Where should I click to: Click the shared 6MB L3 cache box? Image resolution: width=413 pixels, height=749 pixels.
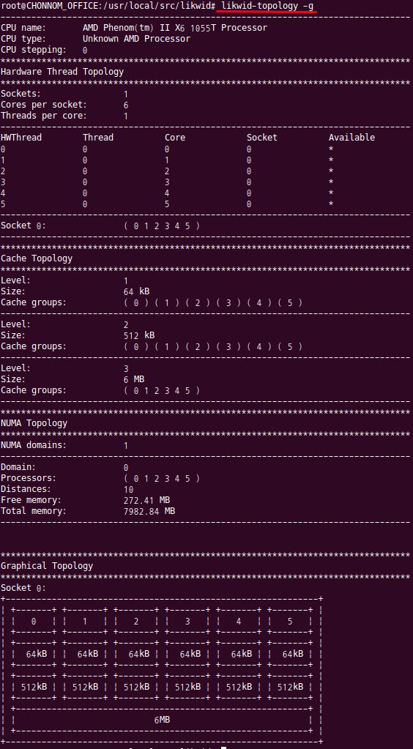pos(162,720)
